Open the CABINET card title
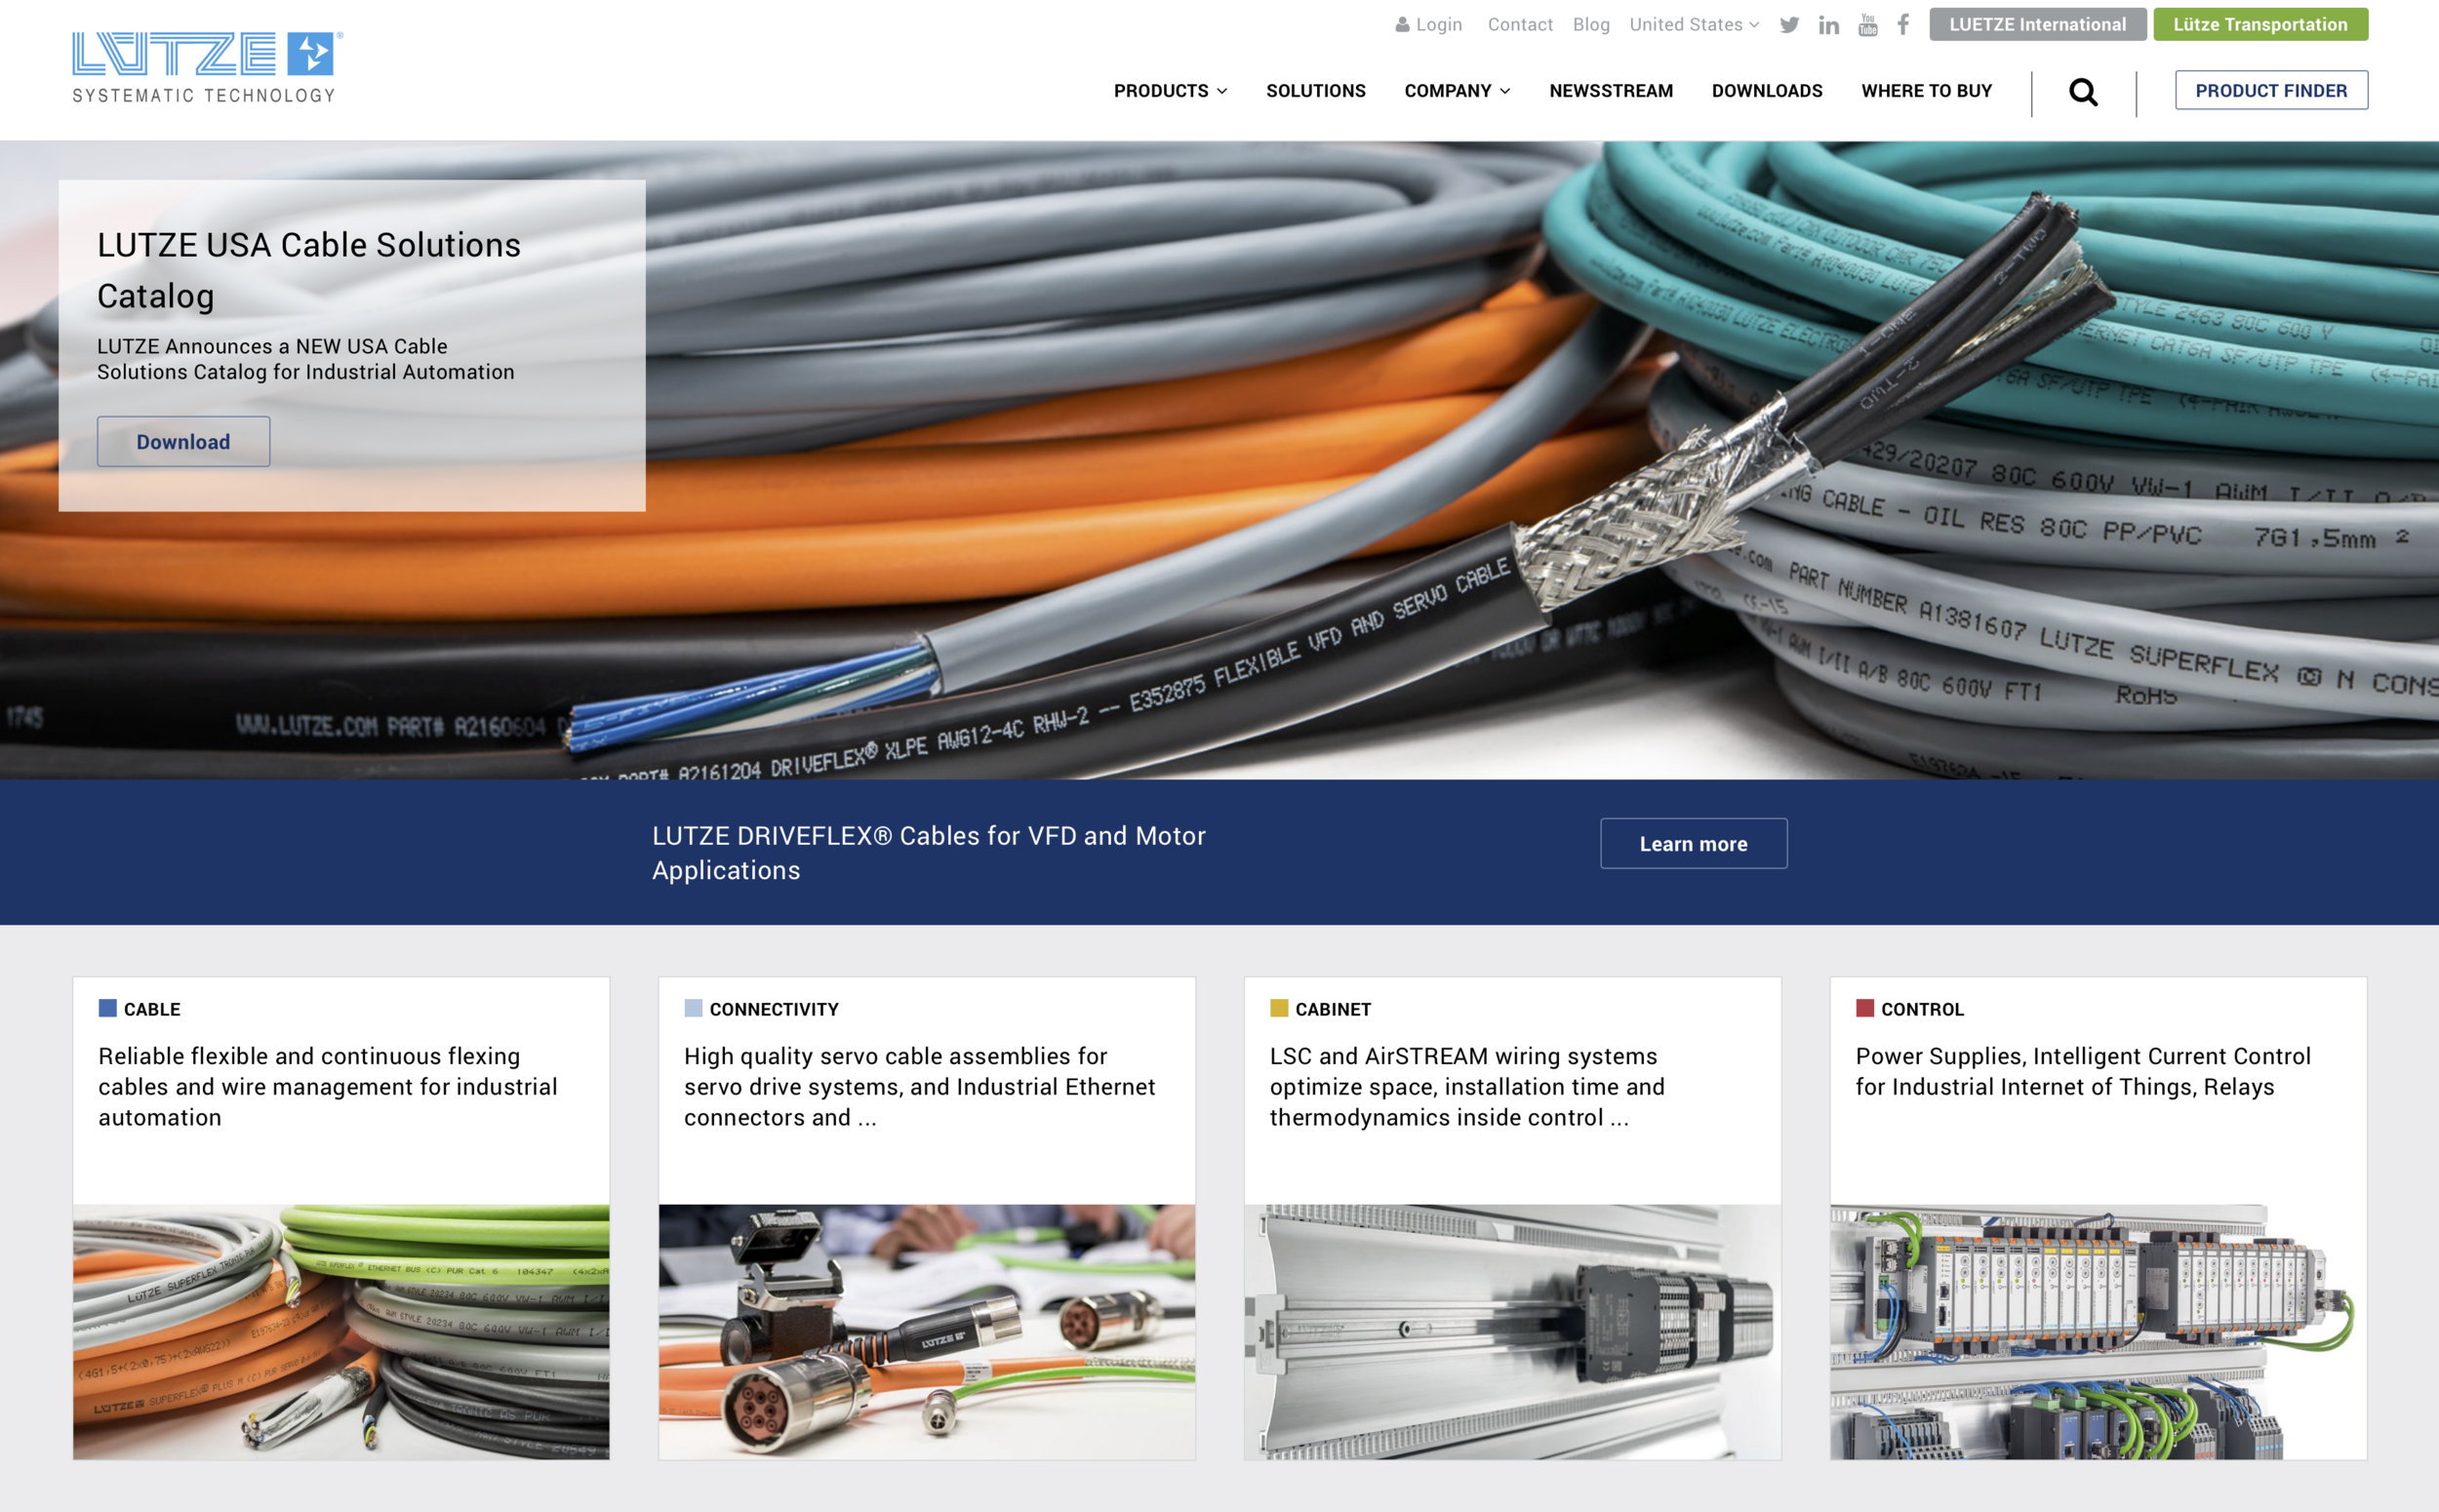This screenshot has height=1512, width=2439. tap(1333, 1009)
